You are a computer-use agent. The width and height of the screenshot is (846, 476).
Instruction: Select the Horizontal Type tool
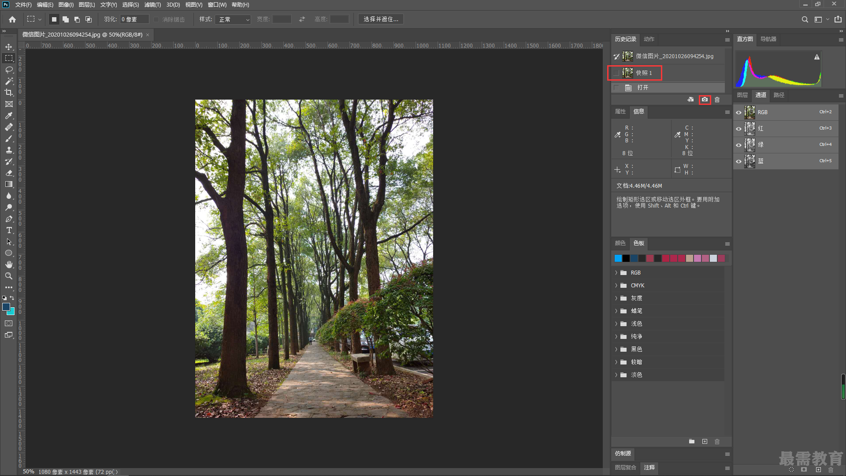click(9, 230)
